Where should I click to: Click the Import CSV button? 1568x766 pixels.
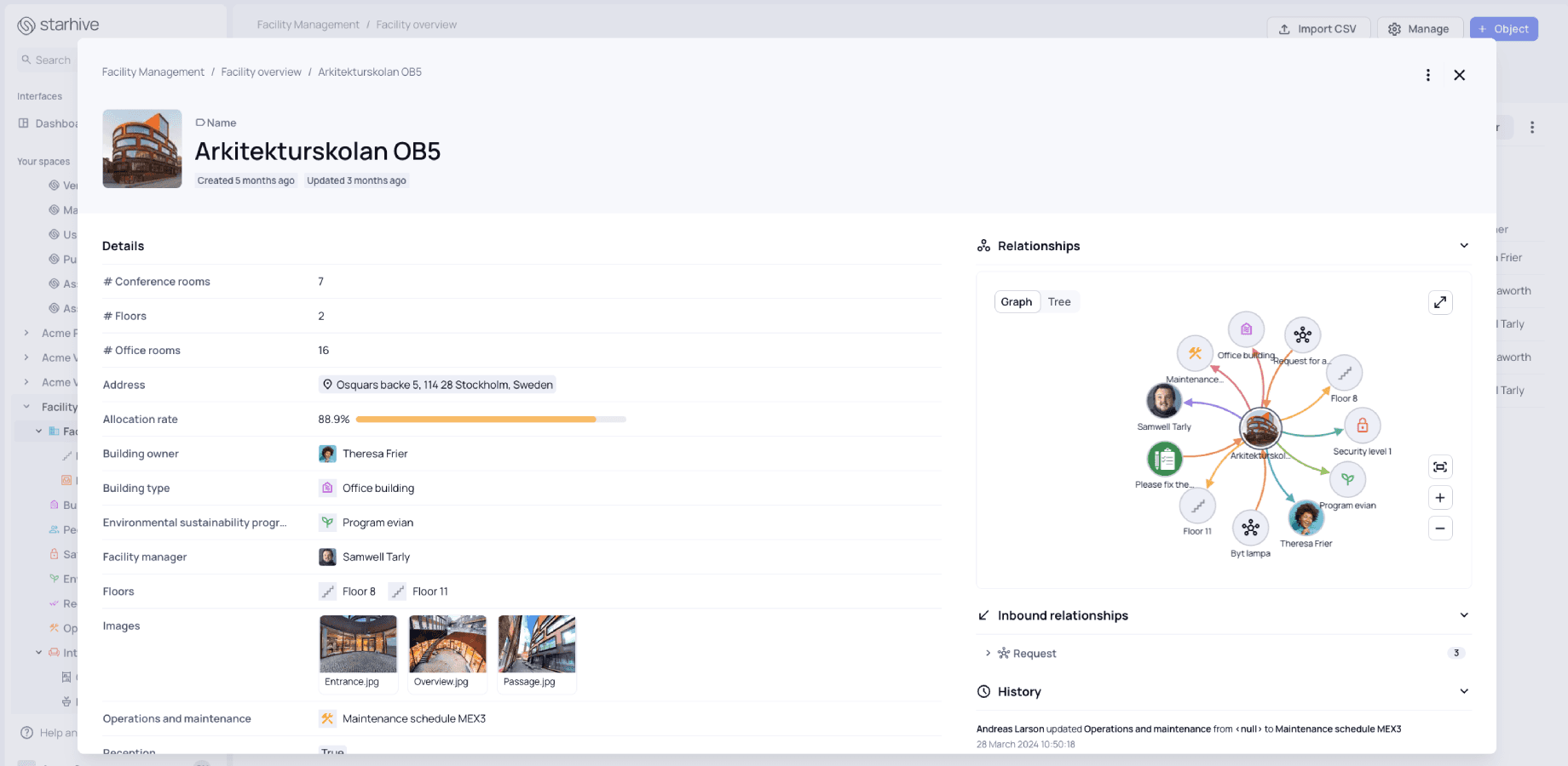(x=1317, y=29)
